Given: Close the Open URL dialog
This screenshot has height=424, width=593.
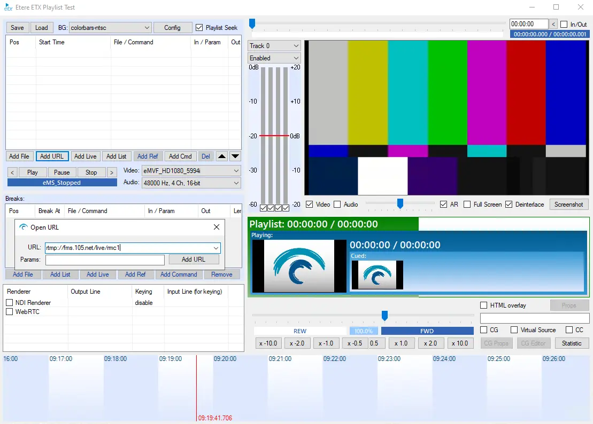Looking at the screenshot, I should pos(217,227).
